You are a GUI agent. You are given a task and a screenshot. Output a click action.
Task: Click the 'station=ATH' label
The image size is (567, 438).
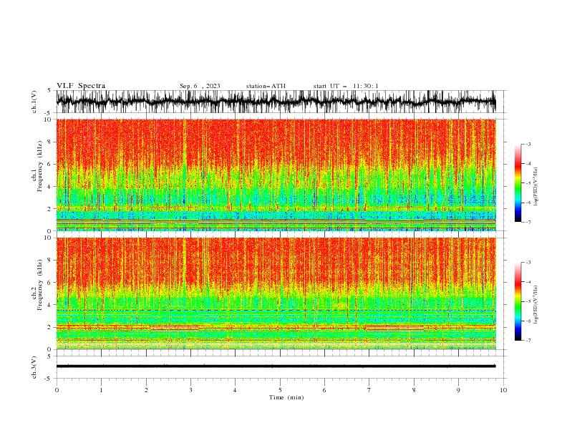coord(266,86)
